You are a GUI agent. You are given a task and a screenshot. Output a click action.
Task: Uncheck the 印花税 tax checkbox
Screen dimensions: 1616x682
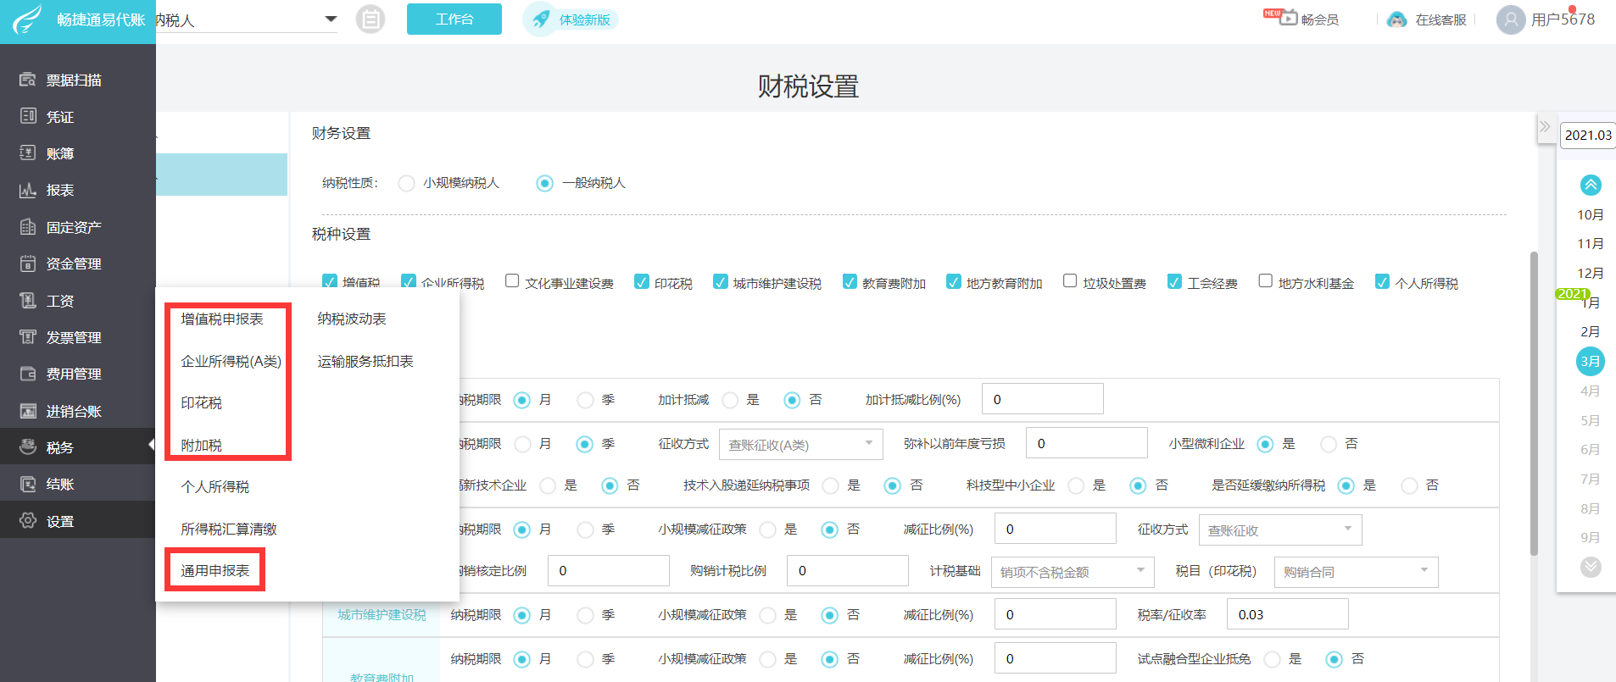click(642, 282)
